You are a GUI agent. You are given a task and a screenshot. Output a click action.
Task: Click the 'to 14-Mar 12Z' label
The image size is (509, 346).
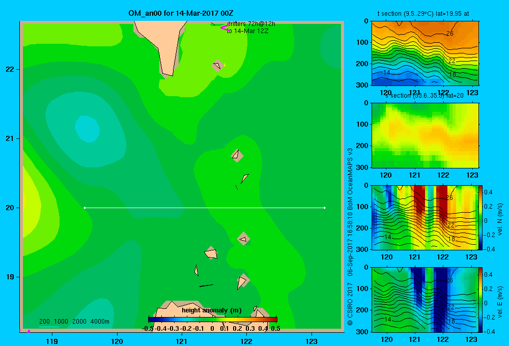point(248,31)
